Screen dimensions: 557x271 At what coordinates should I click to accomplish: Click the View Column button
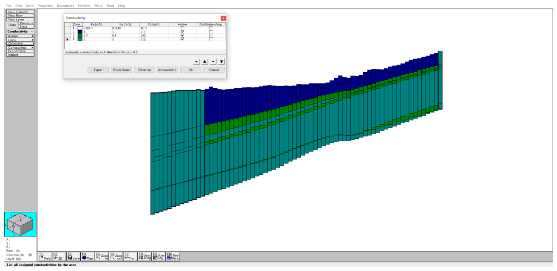(x=20, y=12)
